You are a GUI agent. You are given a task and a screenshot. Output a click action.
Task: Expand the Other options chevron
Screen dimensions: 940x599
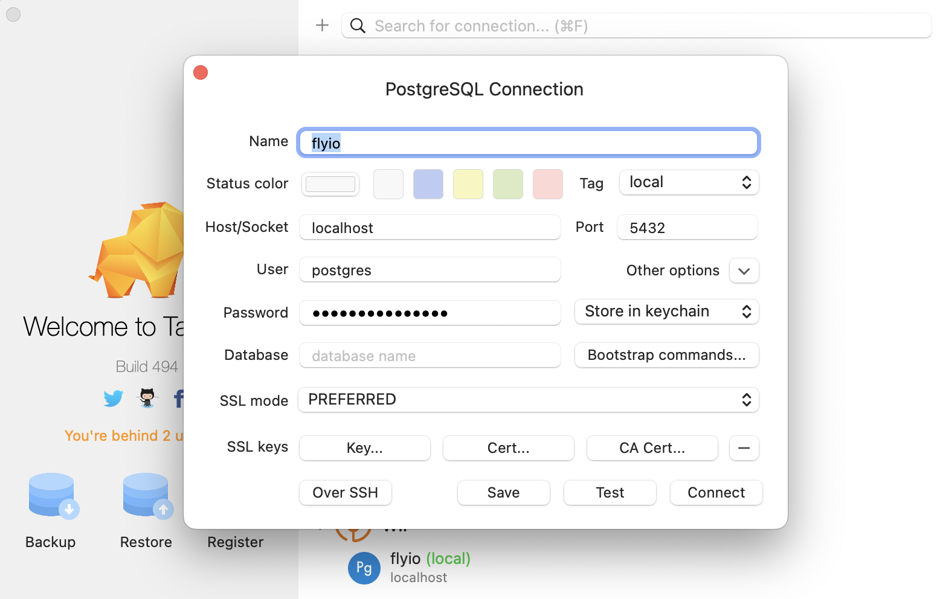tap(744, 271)
